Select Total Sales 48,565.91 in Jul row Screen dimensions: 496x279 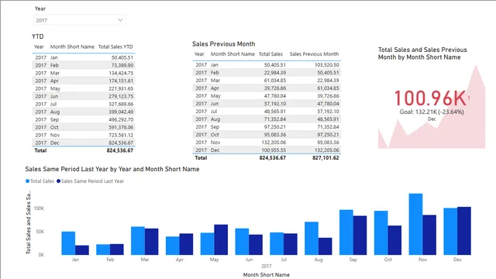coord(275,112)
